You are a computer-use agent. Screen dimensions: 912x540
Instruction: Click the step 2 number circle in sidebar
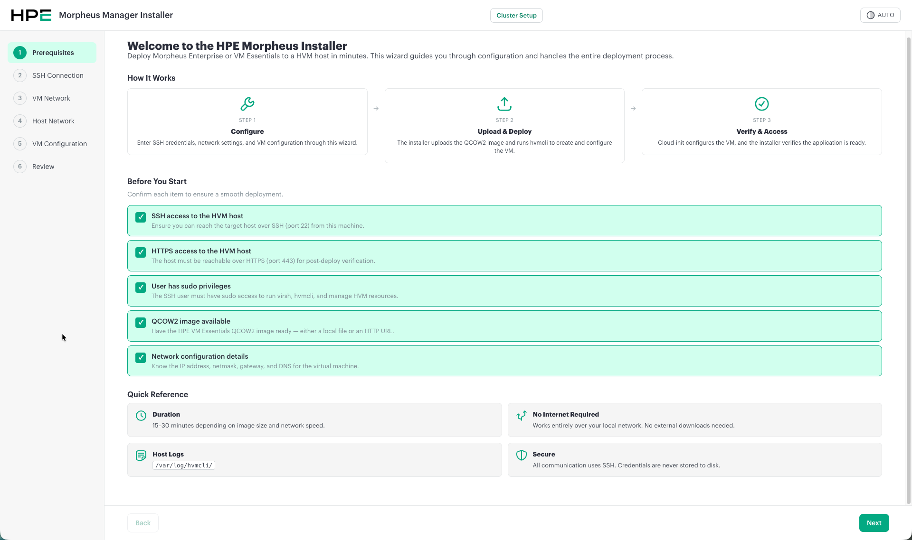pos(20,75)
